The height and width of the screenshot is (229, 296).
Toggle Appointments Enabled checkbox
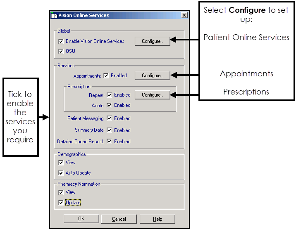106,76
